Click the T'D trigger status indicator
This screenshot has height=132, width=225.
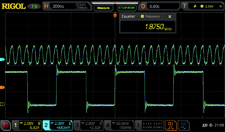[34, 6]
